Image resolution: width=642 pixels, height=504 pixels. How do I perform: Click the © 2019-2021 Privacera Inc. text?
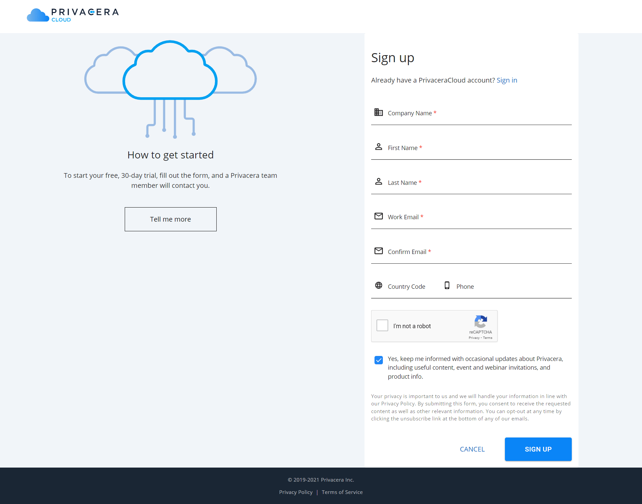[321, 480]
